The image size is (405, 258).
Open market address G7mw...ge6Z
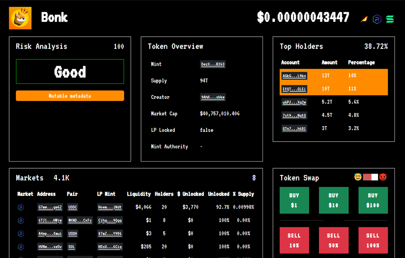pyautogui.click(x=50, y=207)
